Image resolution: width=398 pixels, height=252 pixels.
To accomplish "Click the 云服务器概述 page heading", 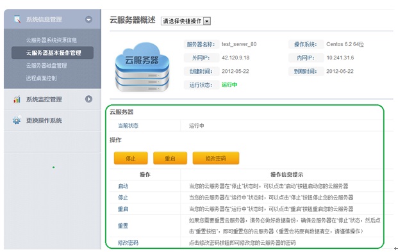I will (x=133, y=20).
